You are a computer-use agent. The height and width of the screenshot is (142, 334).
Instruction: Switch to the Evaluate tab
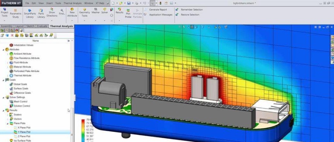42,26
